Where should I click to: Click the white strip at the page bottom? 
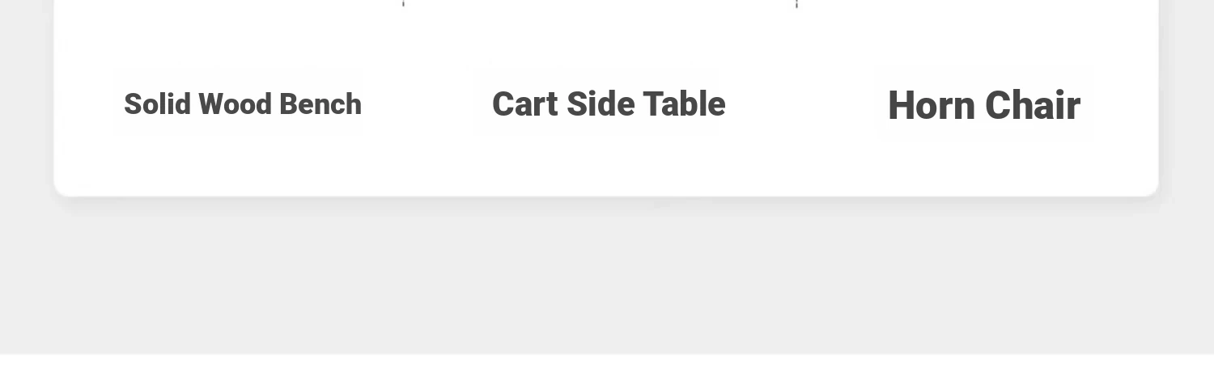[607, 365]
